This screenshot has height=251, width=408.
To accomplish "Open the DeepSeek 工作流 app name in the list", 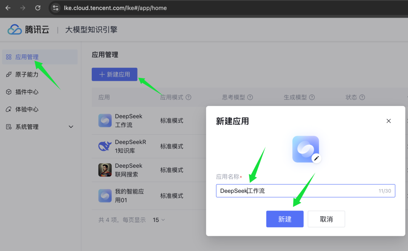I will tap(128, 121).
